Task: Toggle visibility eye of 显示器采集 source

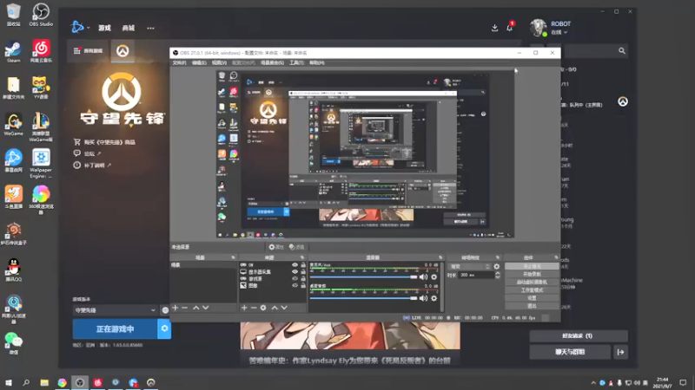Action: pos(295,272)
